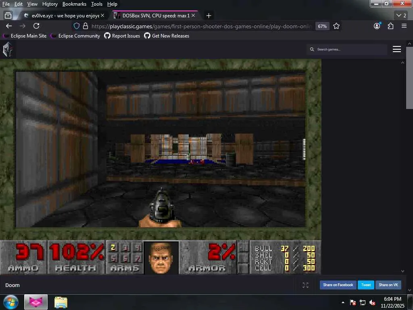
Task: Open the Eclipse Community bookmark
Action: 75,36
